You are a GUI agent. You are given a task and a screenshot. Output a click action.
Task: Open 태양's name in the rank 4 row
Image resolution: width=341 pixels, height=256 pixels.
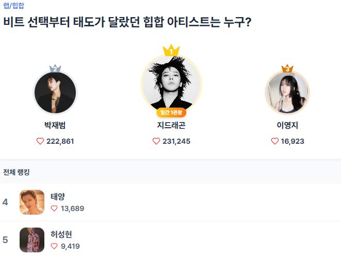click(x=58, y=197)
